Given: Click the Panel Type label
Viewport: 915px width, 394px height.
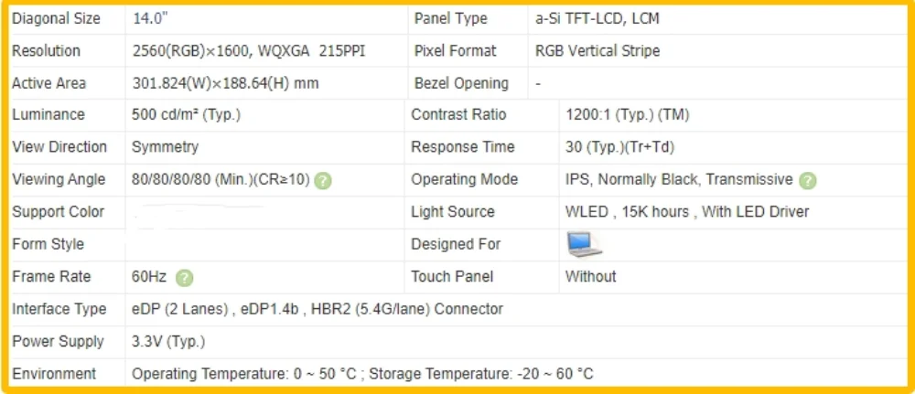Looking at the screenshot, I should [x=450, y=18].
